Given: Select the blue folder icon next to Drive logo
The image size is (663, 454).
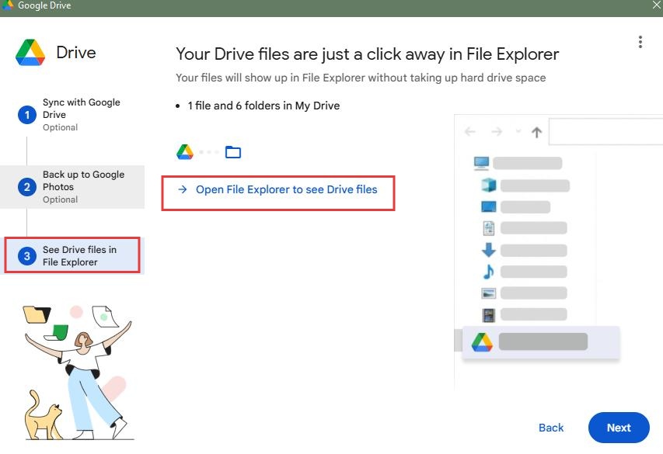Looking at the screenshot, I should coord(233,151).
